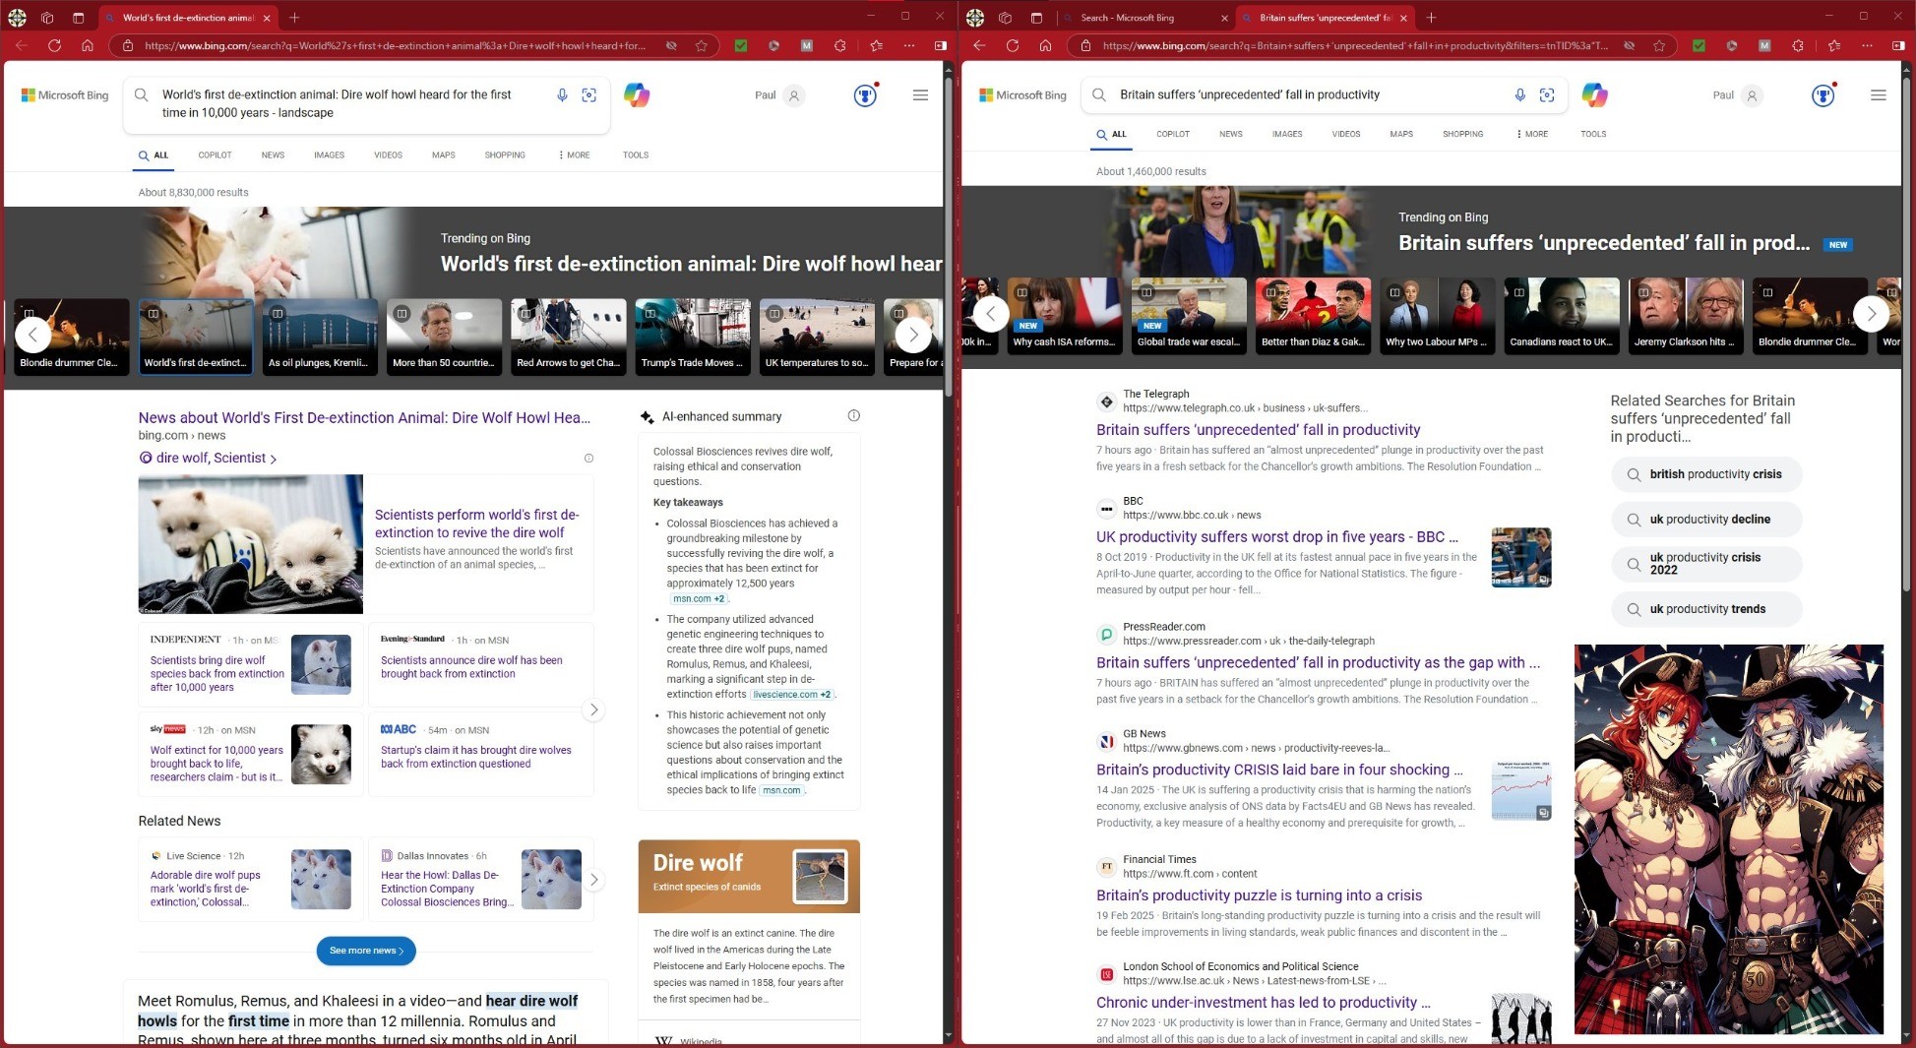Click microphone icon in dire wolf search box
The image size is (1916, 1048).
pos(562,95)
